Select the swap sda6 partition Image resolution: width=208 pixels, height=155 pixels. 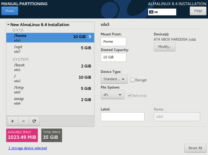coord(50,101)
